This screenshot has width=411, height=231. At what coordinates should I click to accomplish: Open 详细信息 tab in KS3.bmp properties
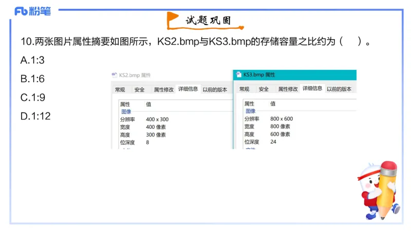pos(312,88)
